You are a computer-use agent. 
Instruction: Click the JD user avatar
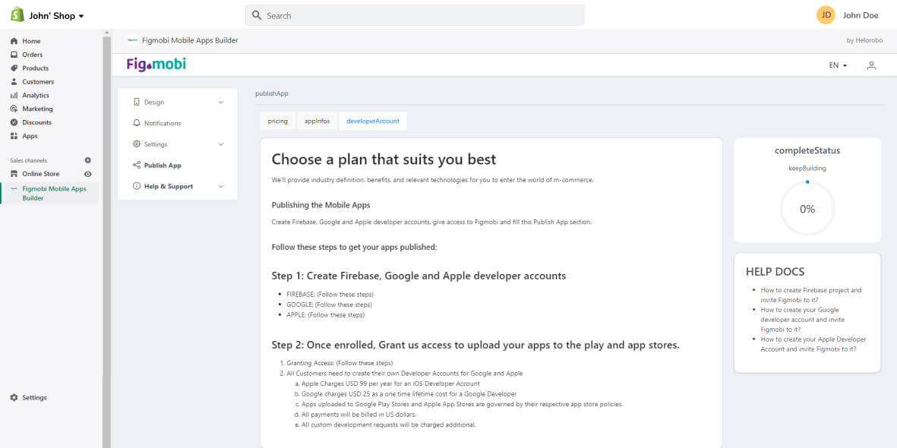point(826,15)
